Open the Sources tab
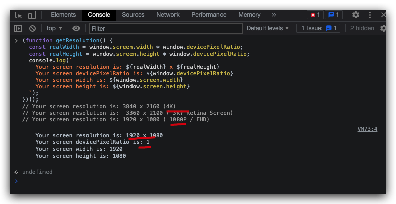This screenshot has width=396, height=204. click(133, 15)
